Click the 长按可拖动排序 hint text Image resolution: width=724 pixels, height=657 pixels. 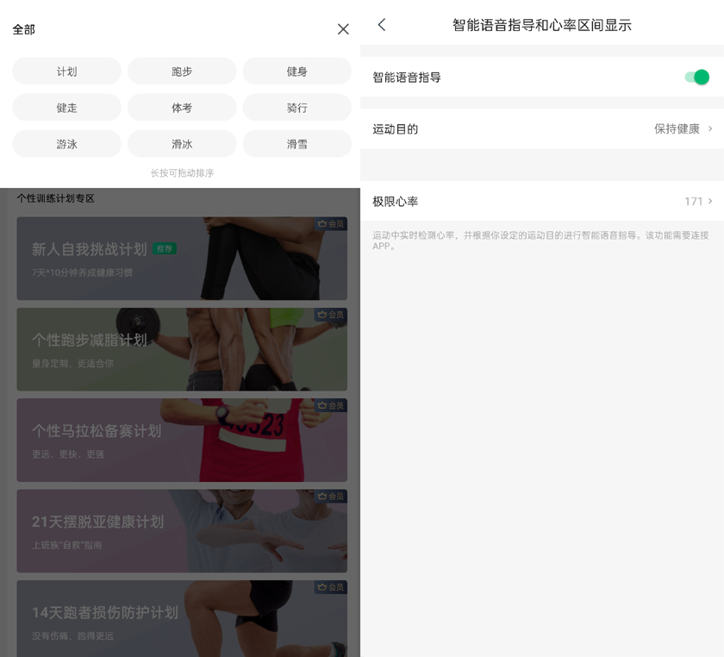(182, 173)
